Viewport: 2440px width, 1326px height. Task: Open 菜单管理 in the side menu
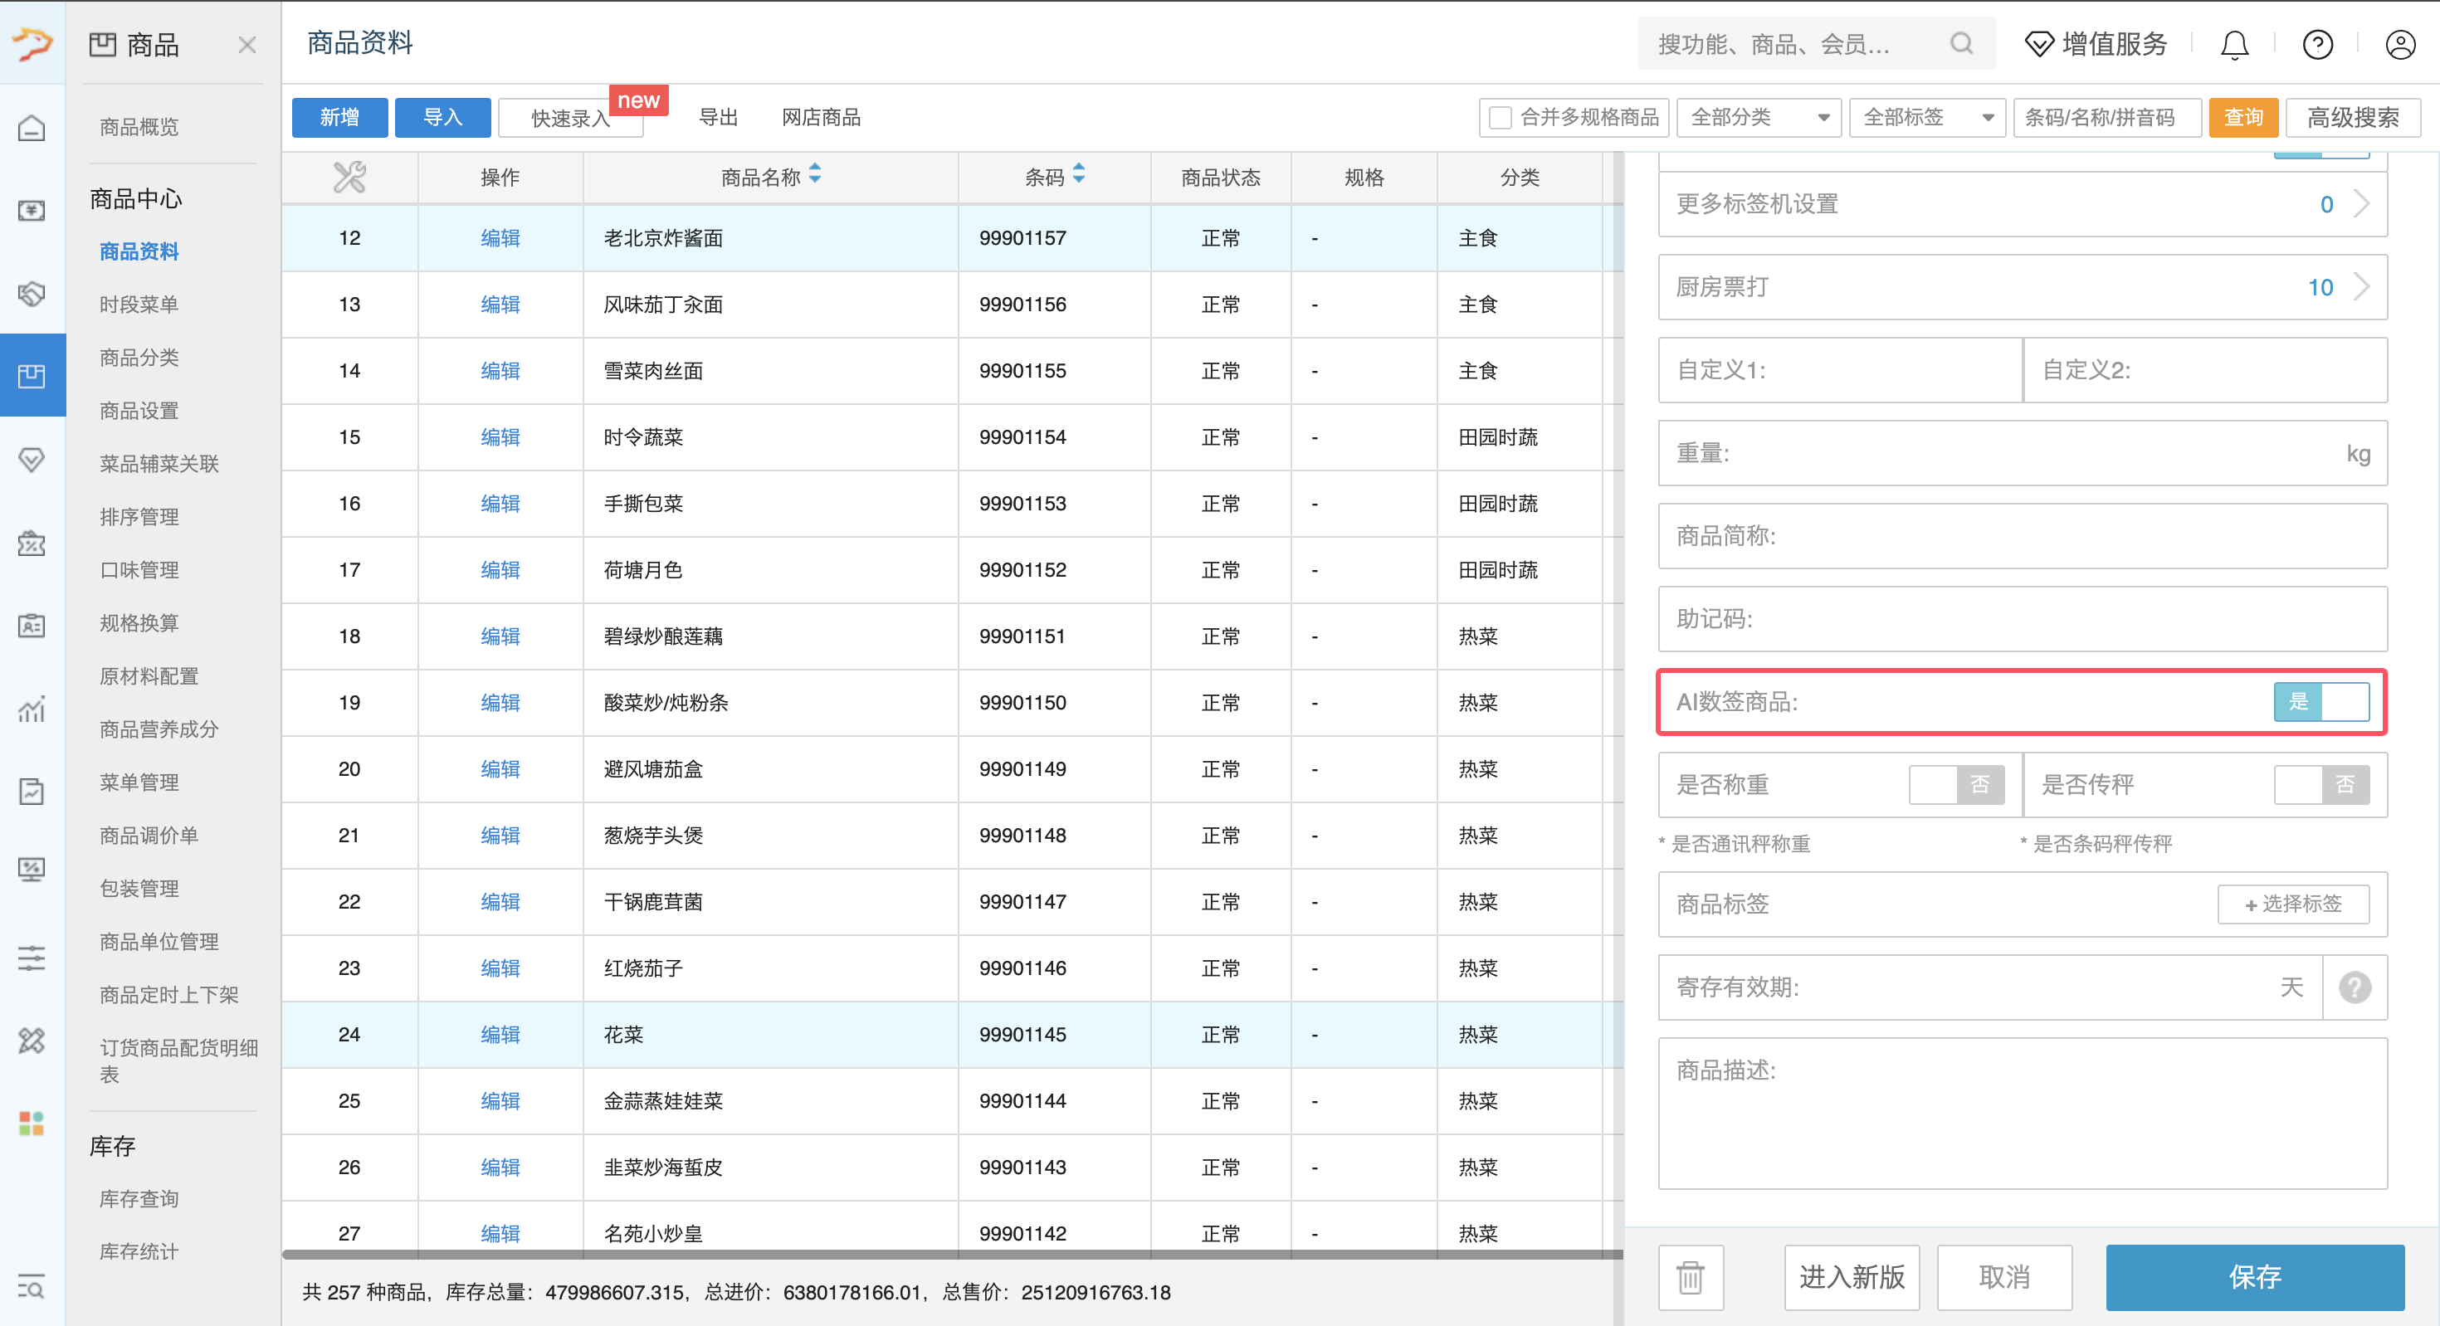click(139, 782)
